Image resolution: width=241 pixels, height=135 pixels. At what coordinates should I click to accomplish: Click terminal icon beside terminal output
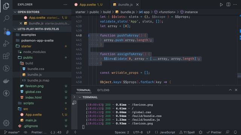74,103
